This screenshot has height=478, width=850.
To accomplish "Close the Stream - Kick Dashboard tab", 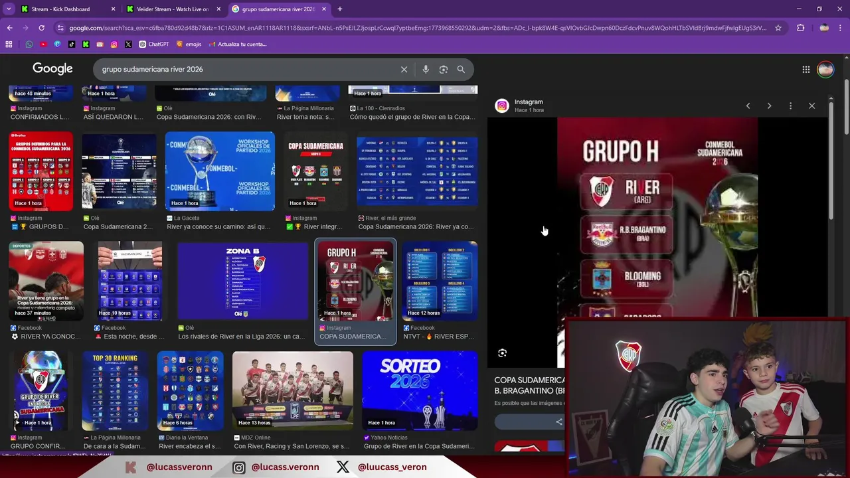I will tap(113, 9).
